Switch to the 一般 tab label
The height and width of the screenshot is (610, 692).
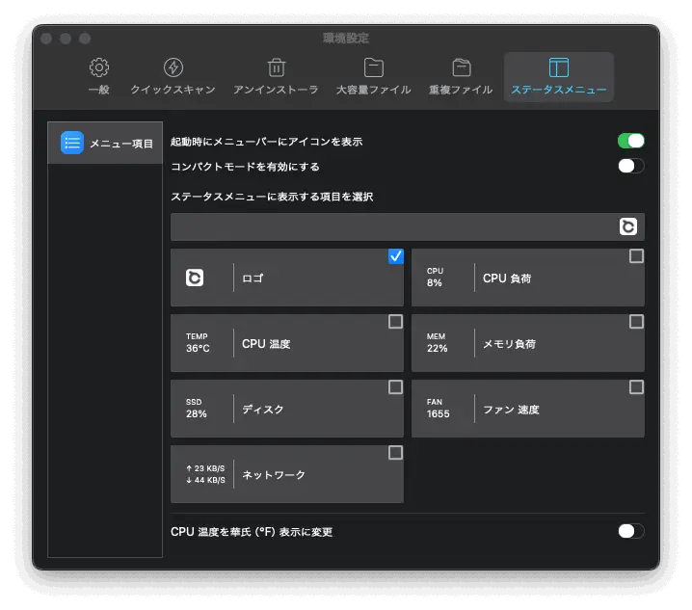[99, 90]
